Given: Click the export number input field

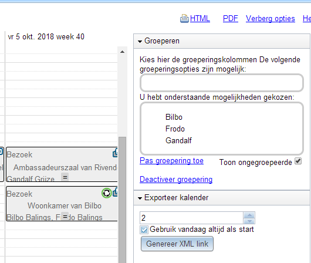Looking at the screenshot, I should click(191, 218).
